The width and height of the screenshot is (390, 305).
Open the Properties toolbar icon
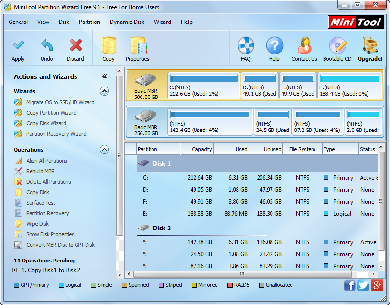[139, 45]
